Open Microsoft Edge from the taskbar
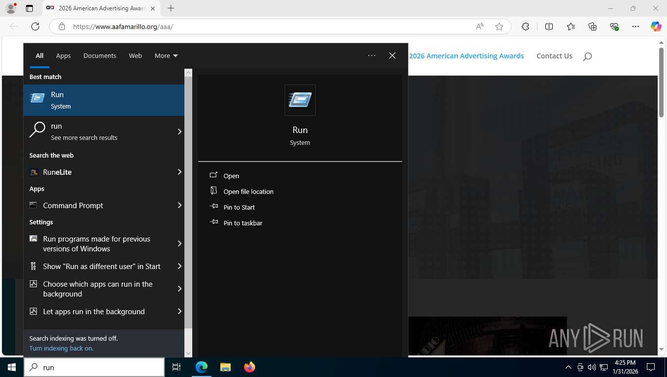Screen dimensions: 667x377 202,367
